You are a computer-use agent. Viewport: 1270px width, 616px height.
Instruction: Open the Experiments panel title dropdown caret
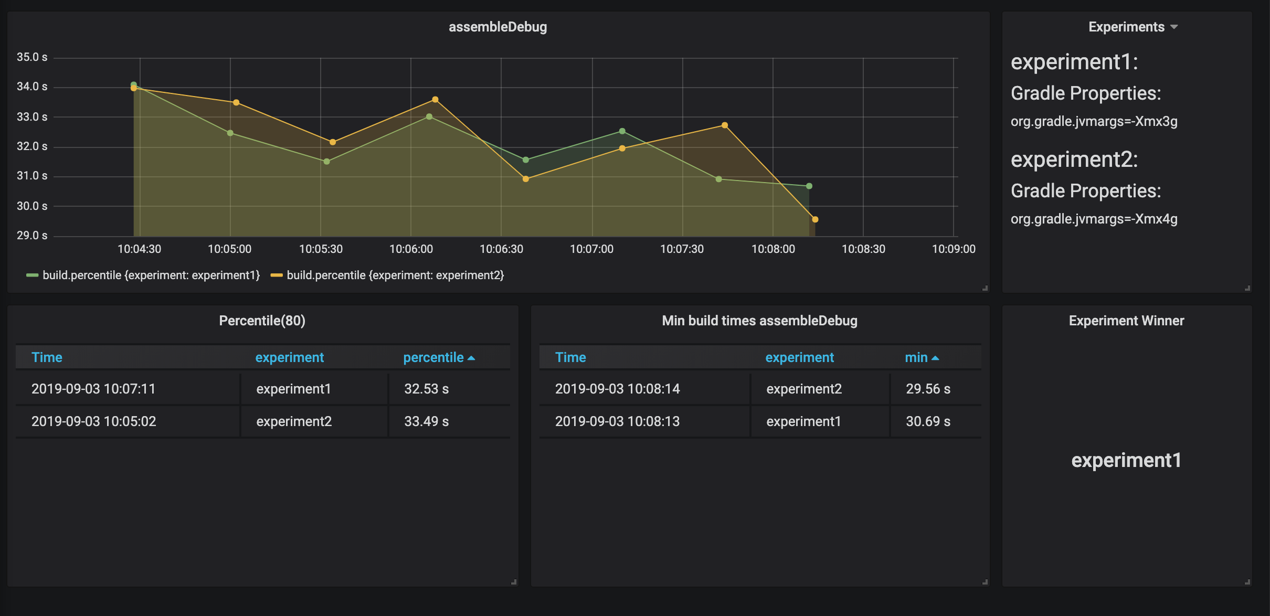1174,27
